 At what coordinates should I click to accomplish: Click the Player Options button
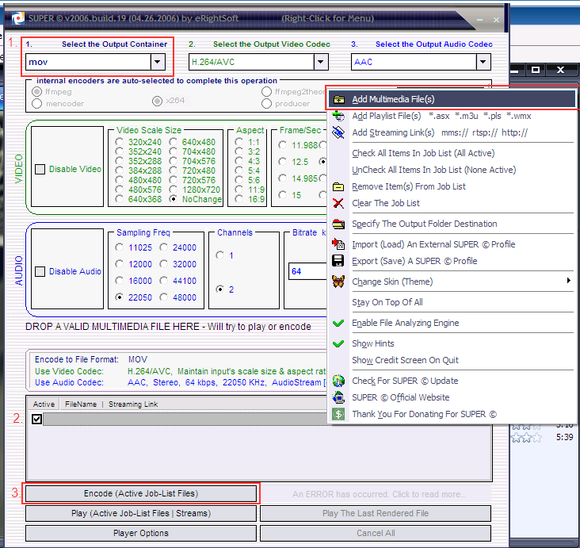click(141, 533)
